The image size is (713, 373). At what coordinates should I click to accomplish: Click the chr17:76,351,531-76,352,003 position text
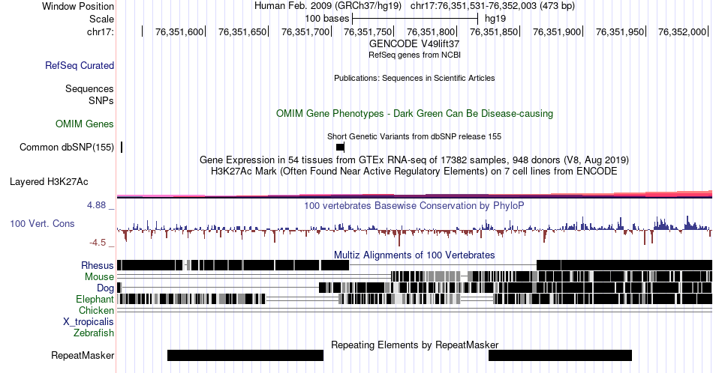[x=492, y=6]
